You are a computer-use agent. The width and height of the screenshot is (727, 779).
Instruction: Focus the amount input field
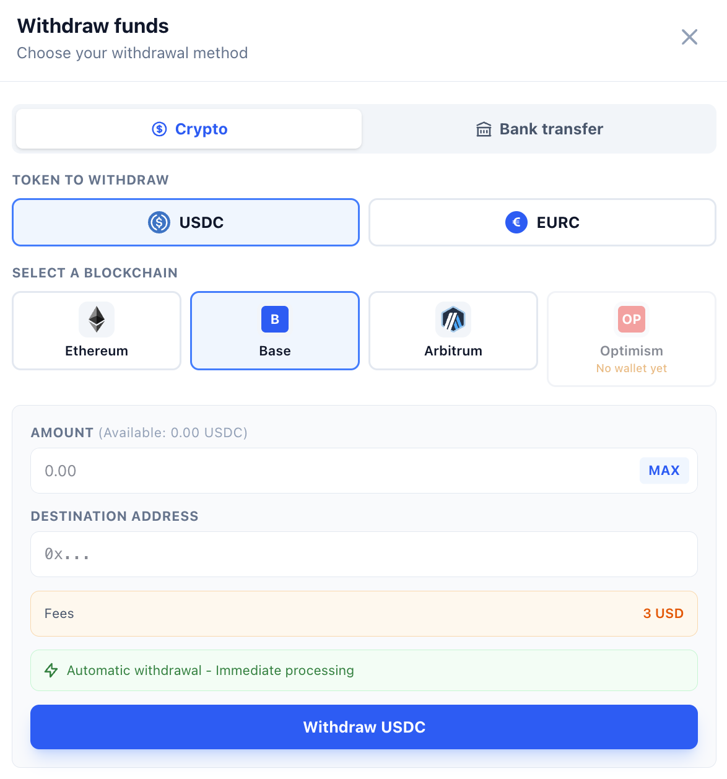pyautogui.click(x=334, y=471)
